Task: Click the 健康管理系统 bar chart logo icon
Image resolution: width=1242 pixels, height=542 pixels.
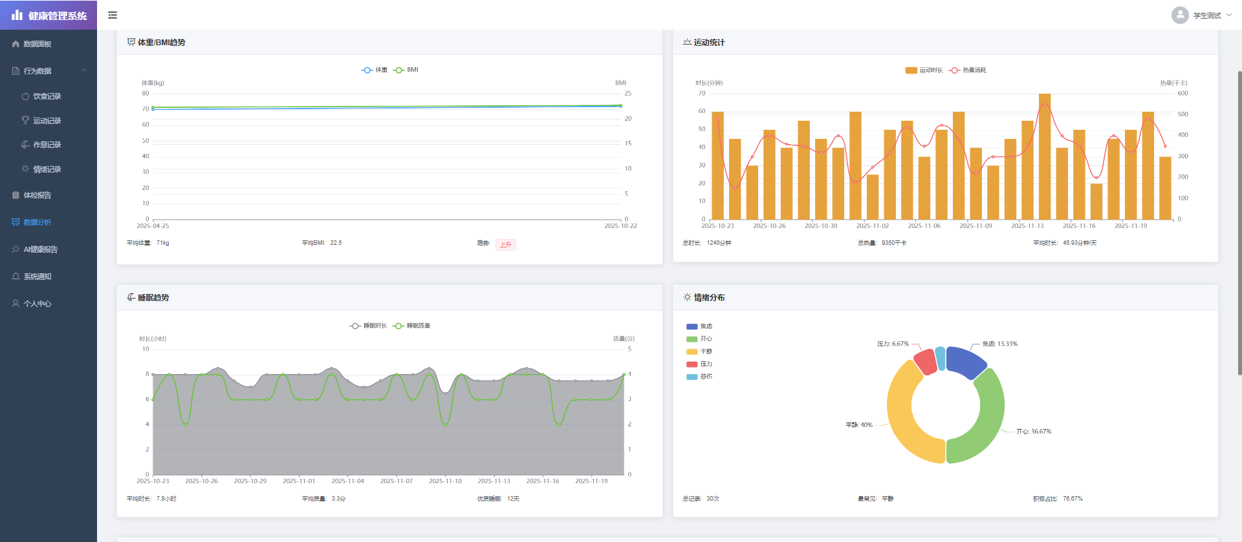Action: (x=17, y=15)
